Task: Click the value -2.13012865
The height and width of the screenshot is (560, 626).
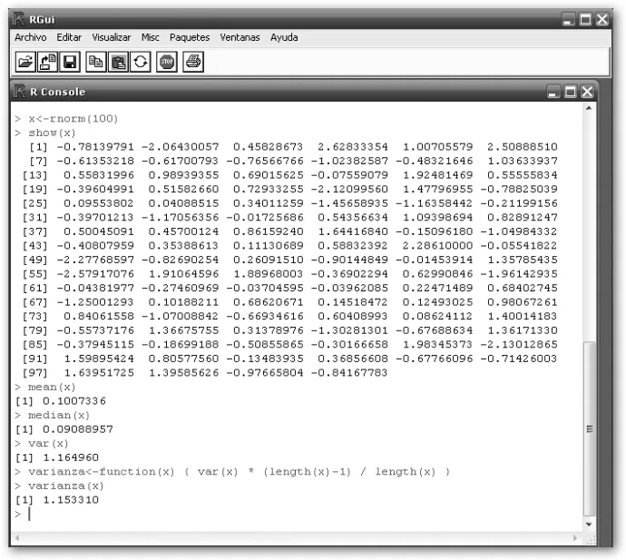Action: (519, 345)
